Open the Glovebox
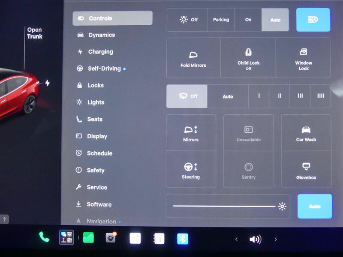This screenshot has width=343, height=257. 306,170
